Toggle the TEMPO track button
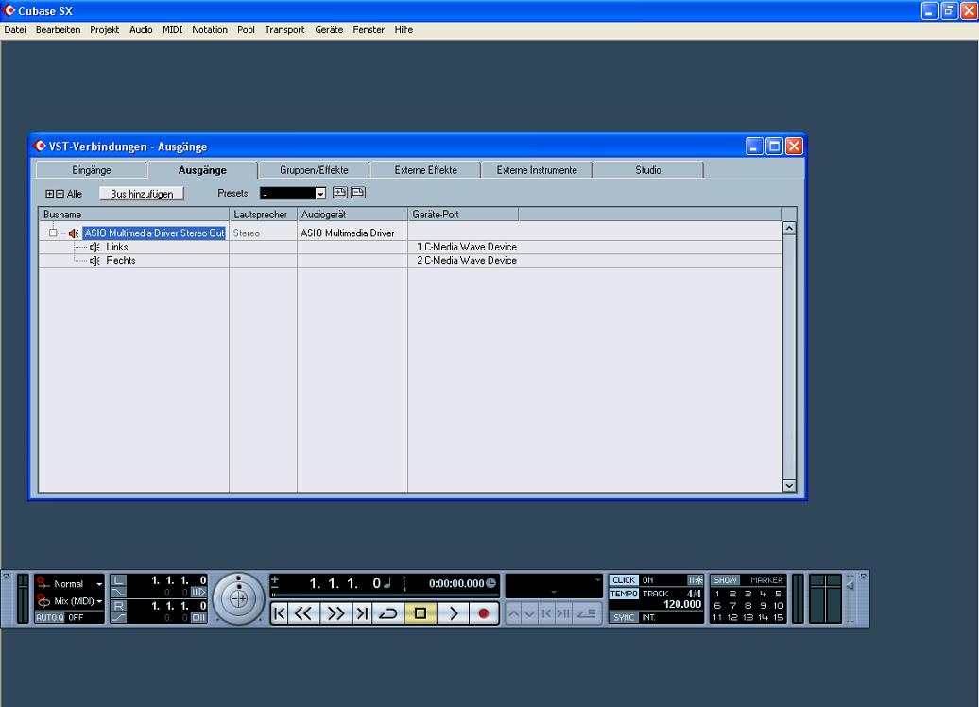Screen dimensions: 979x707 623,594
